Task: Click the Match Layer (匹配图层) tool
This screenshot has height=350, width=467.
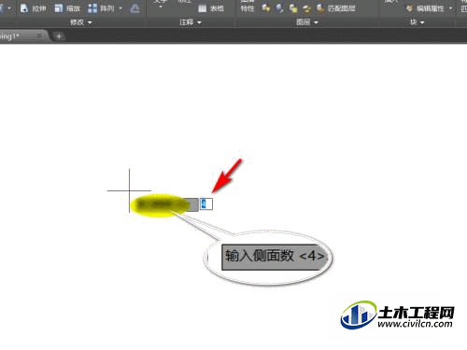Action: pyautogui.click(x=335, y=8)
